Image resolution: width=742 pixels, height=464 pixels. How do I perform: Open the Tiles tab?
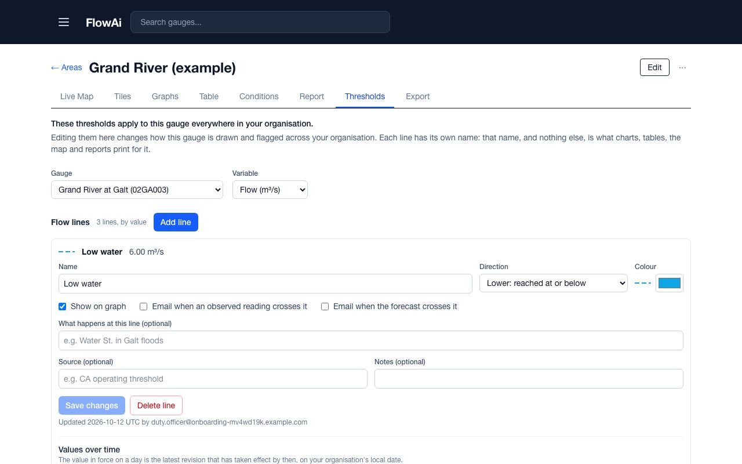pos(122,96)
